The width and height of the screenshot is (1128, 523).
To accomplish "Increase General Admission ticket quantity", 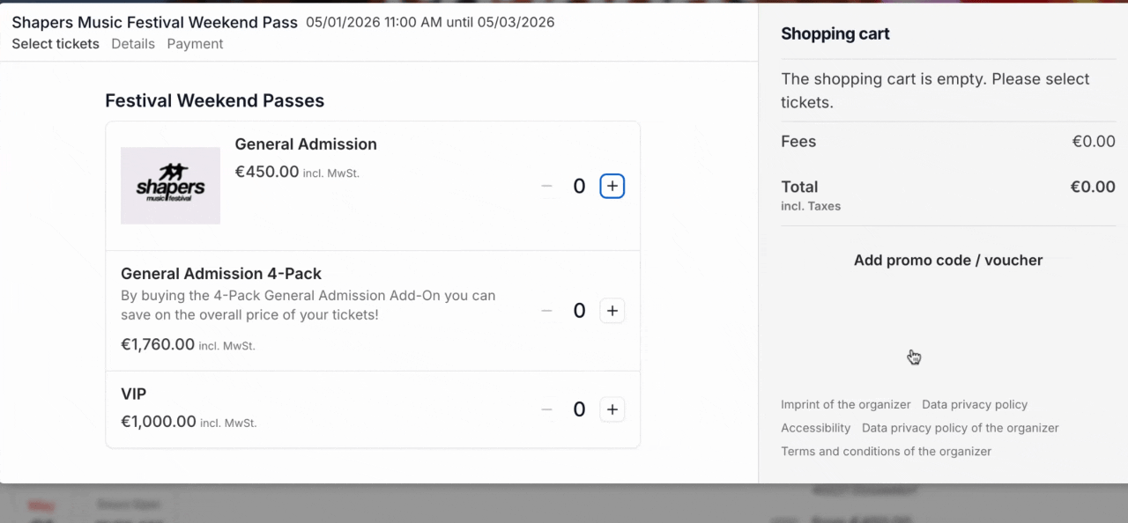I will pyautogui.click(x=612, y=187).
